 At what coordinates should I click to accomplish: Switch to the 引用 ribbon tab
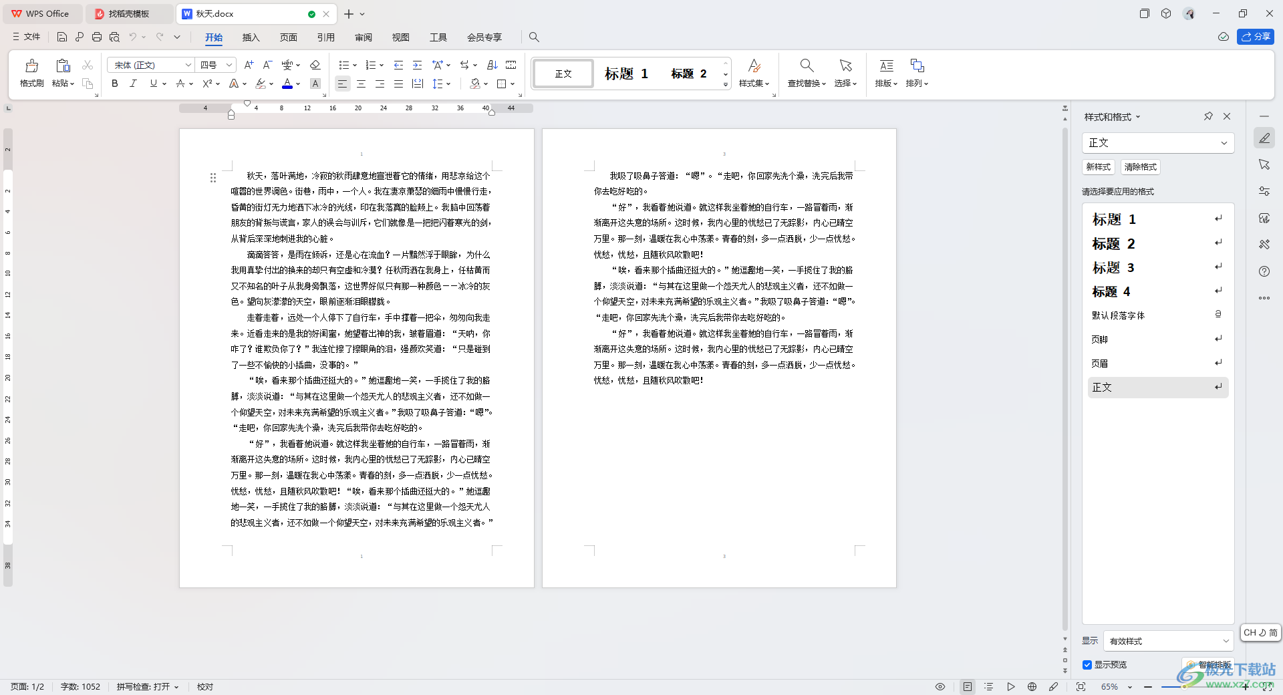[x=325, y=37]
